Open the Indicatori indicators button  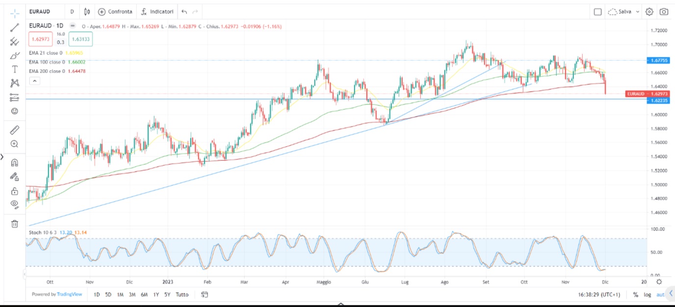(x=157, y=12)
